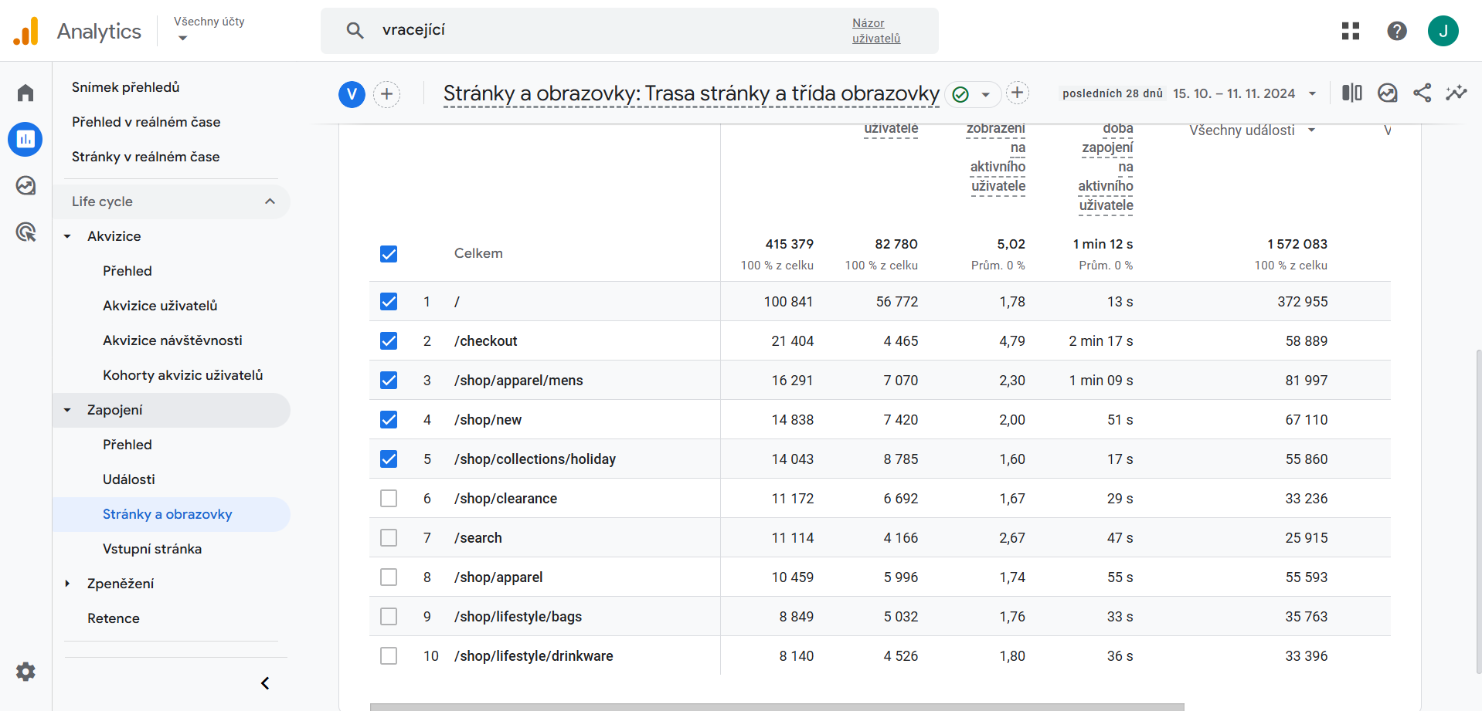This screenshot has width=1482, height=711.
Task: Open the Google apps grid
Action: pos(1351,31)
